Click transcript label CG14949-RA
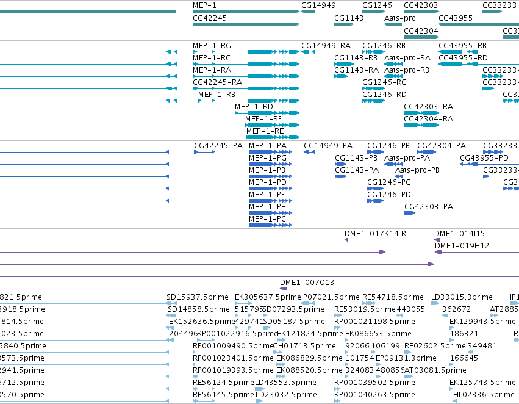 (326, 46)
